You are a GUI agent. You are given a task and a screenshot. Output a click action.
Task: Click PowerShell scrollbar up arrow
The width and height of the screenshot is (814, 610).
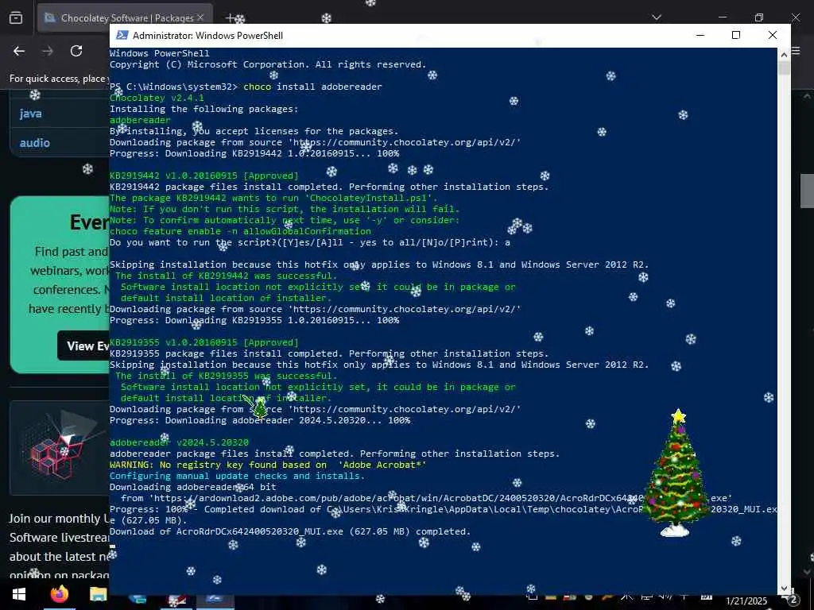point(783,53)
